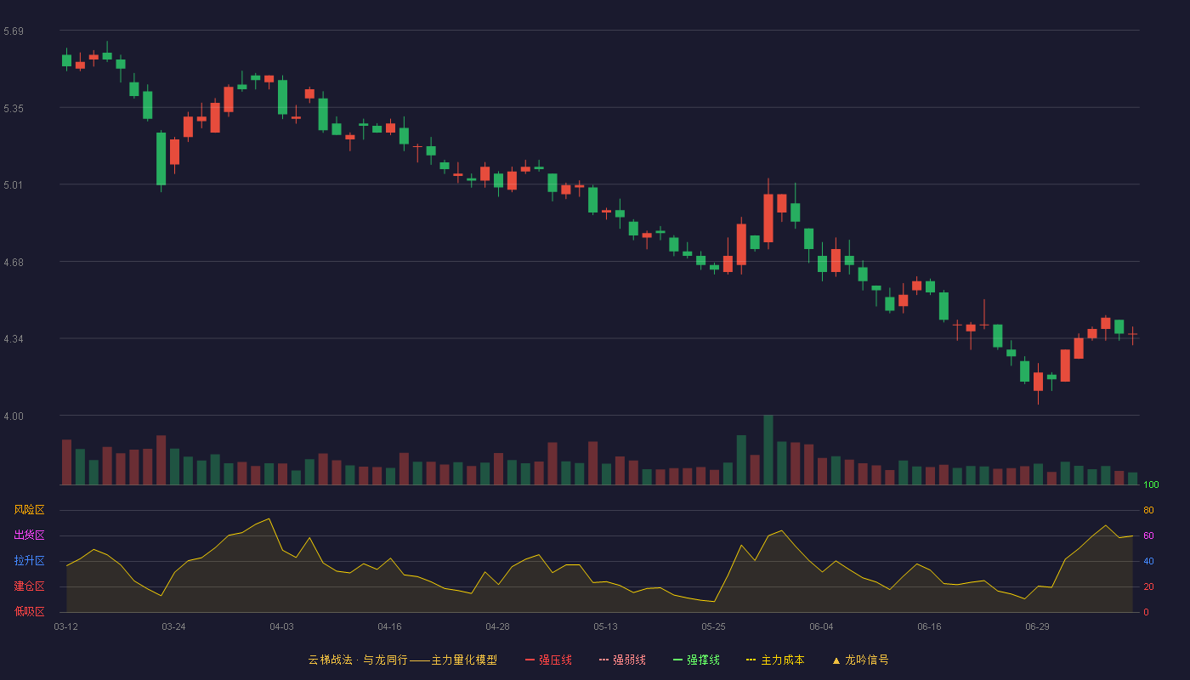Click the 20 indicator axis value

click(1148, 586)
